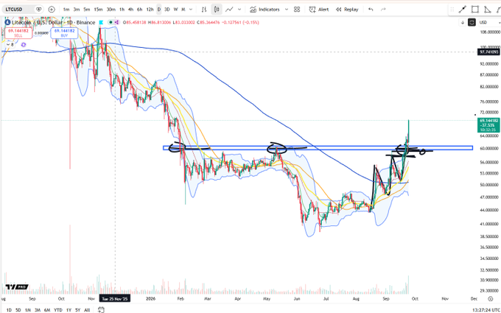
Task: Select the candles chart type icon
Action: tap(217, 10)
